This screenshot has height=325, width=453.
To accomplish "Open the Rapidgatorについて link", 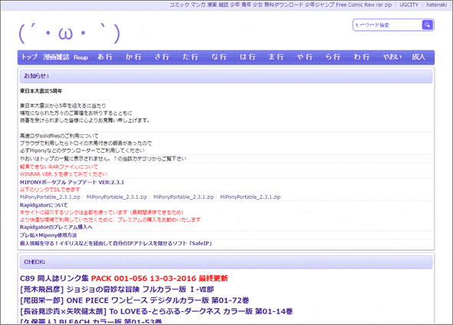I will point(44,205).
